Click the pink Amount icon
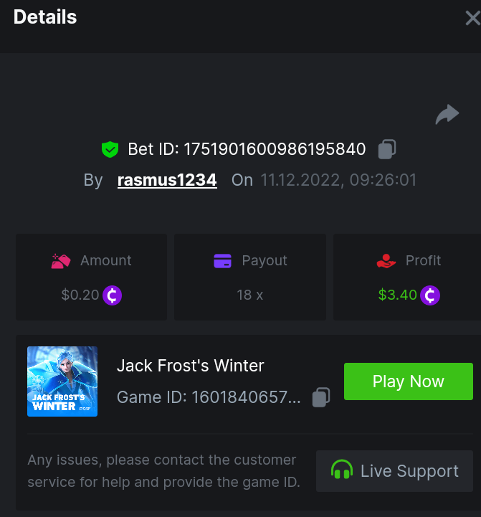 [61, 261]
